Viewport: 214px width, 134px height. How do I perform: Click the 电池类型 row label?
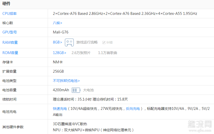pyautogui.click(x=9, y=81)
